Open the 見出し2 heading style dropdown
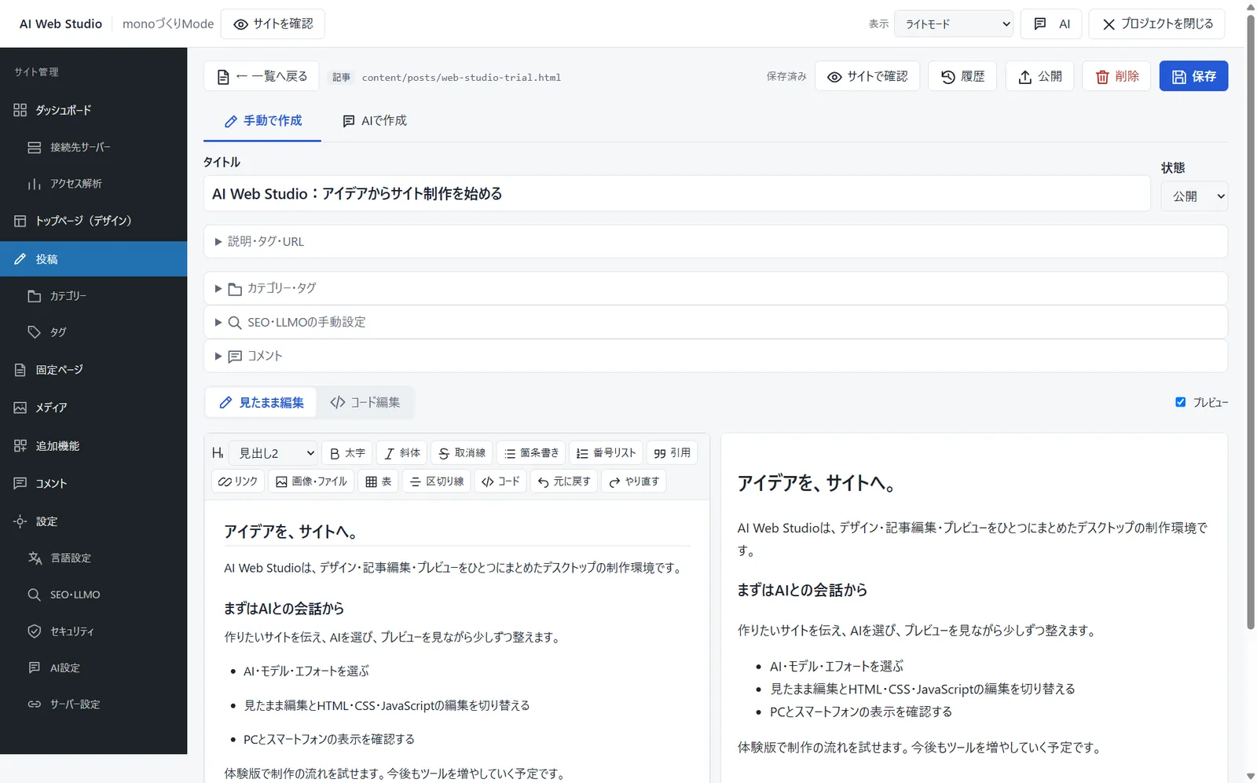Screen dimensions: 1257x783 tap(273, 453)
